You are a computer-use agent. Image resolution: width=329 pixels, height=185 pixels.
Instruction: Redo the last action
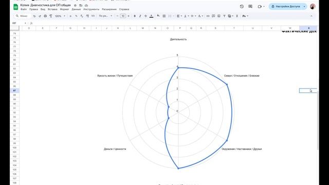[x=40, y=16]
